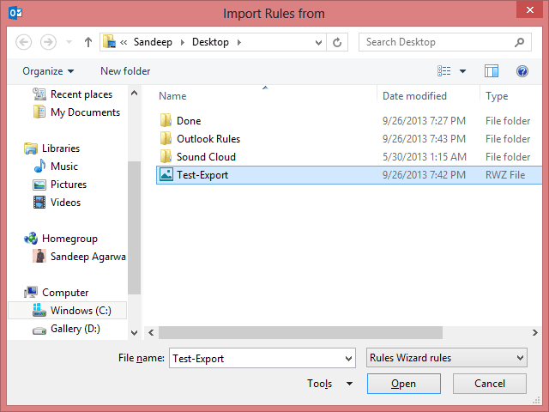The width and height of the screenshot is (549, 412).
Task: Open the Videos library
Action: [x=57, y=203]
